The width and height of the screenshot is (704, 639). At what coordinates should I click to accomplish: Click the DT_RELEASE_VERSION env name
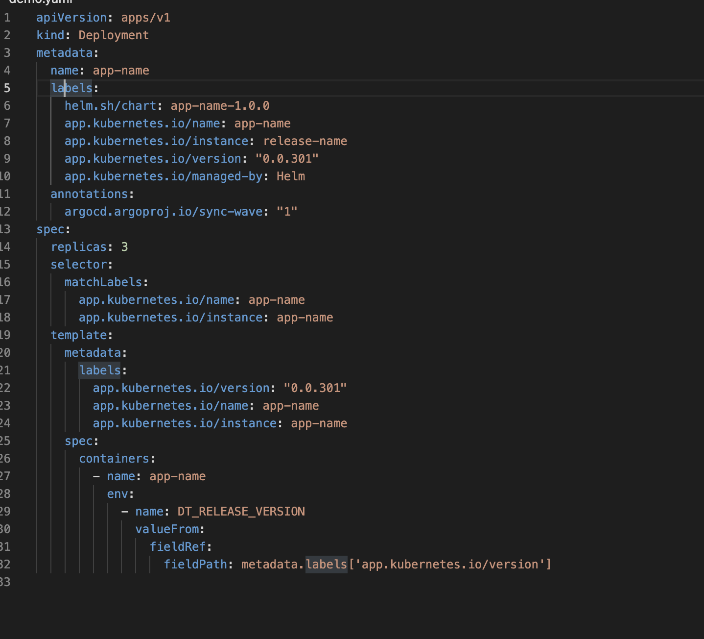pos(241,511)
